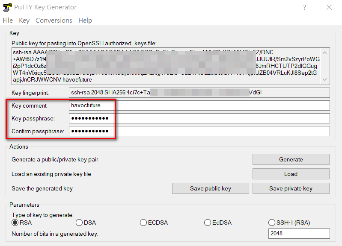
Task: Select the DSA key type
Action: 79,223
